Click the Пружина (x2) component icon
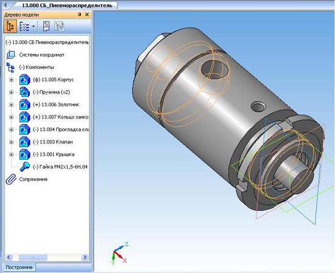The image size is (335, 273). click(24, 92)
